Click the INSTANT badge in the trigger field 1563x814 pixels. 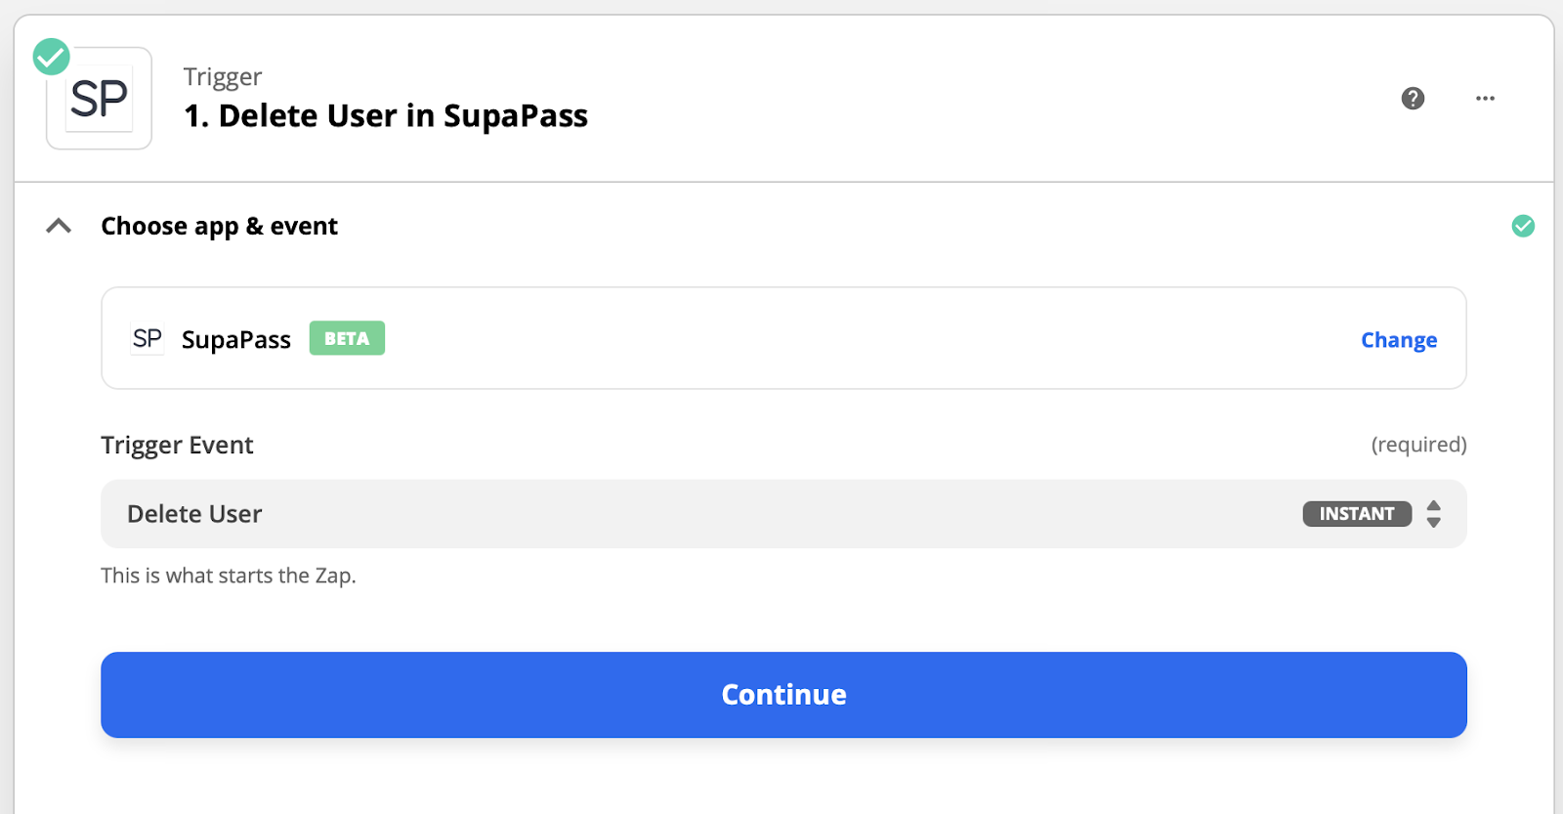[1356, 514]
